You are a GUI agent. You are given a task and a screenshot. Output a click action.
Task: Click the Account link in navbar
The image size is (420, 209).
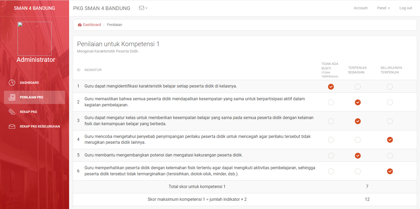coord(360,8)
